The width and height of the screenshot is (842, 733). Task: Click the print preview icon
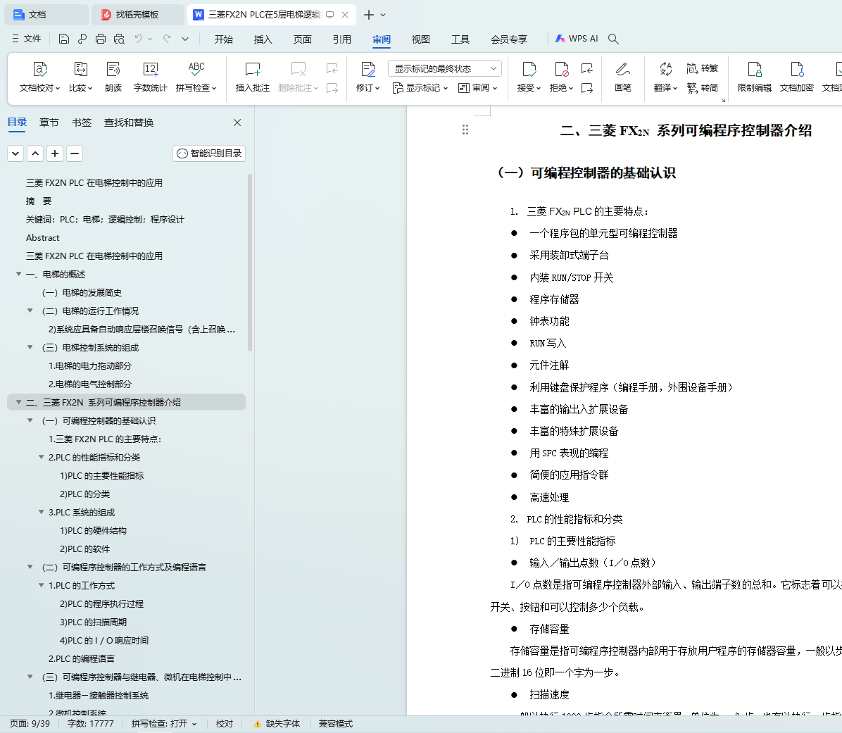point(119,39)
